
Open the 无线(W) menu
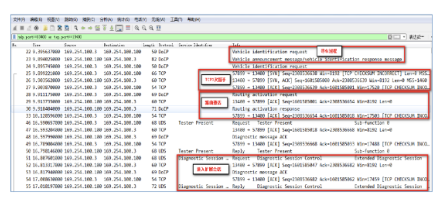click(158, 19)
